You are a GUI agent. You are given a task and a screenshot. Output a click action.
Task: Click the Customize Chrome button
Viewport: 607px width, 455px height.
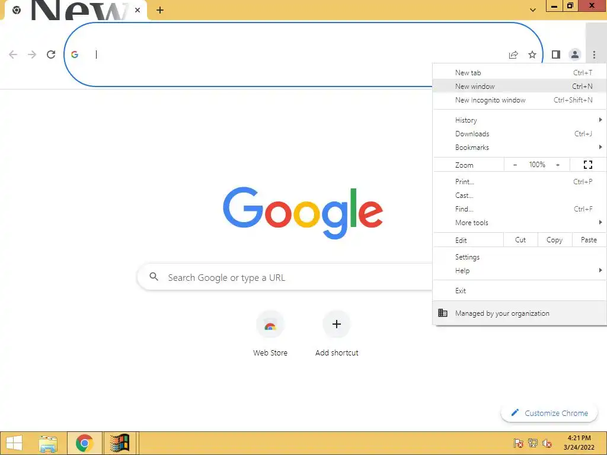550,413
